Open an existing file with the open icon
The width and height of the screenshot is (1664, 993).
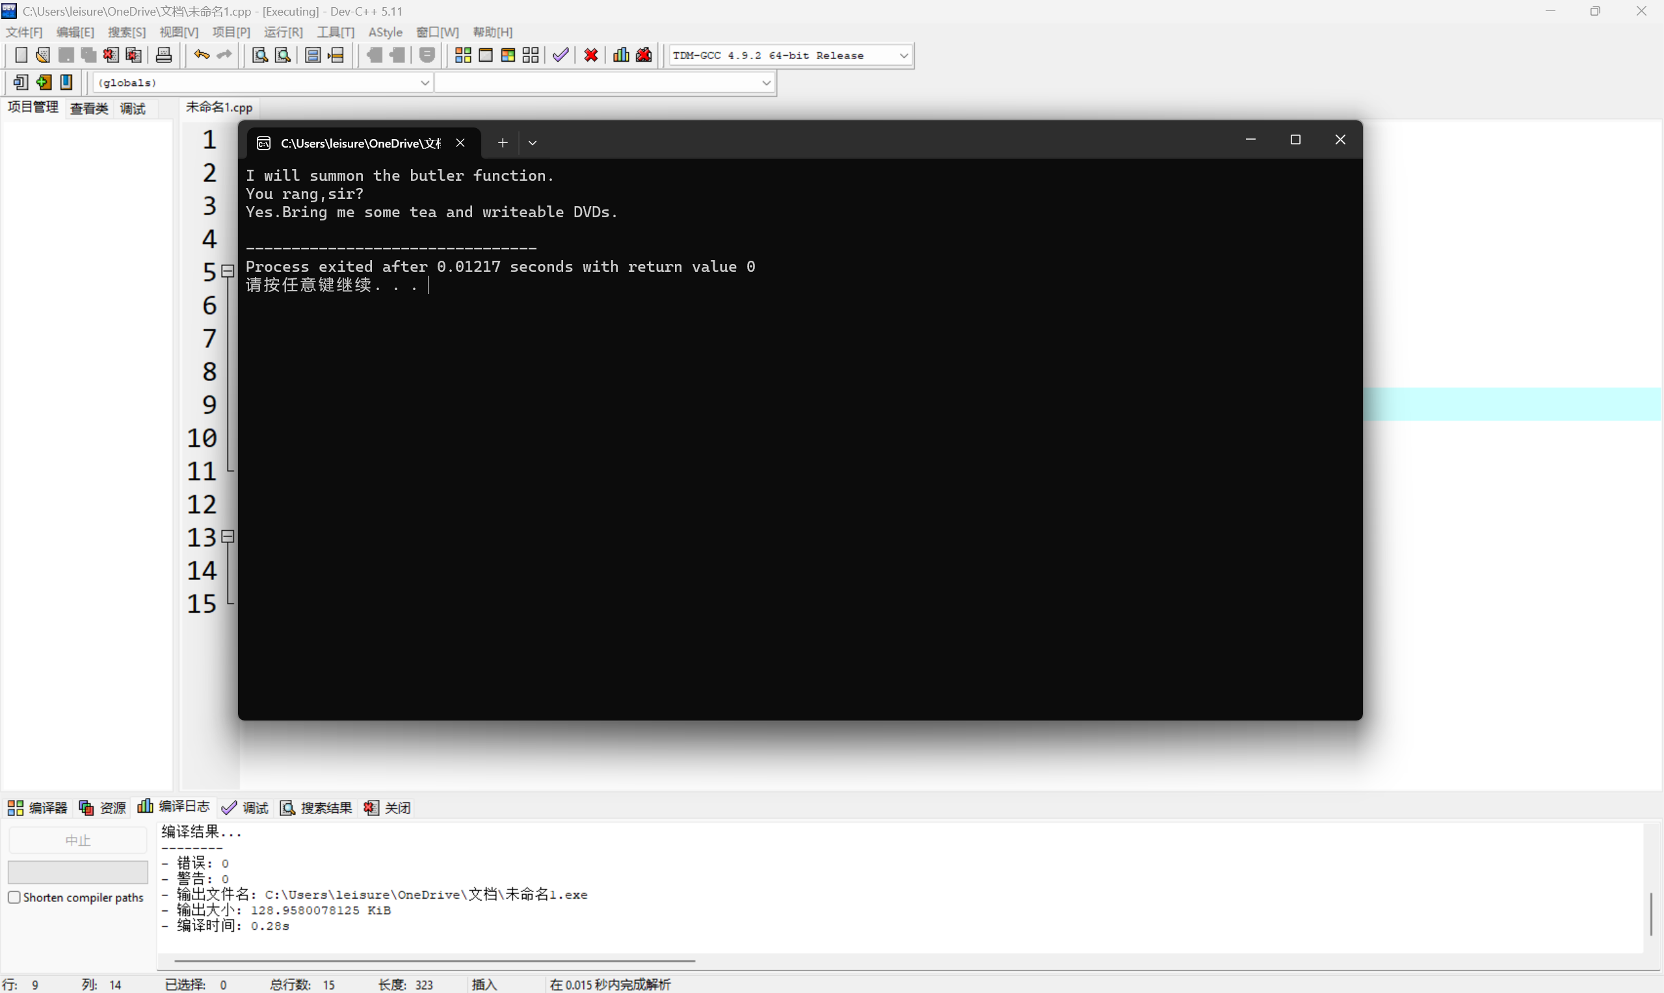(x=43, y=55)
